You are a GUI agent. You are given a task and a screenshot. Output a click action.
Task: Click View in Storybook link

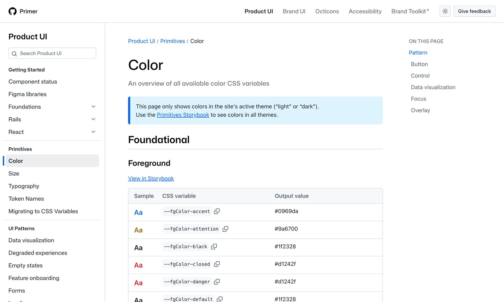(x=151, y=178)
